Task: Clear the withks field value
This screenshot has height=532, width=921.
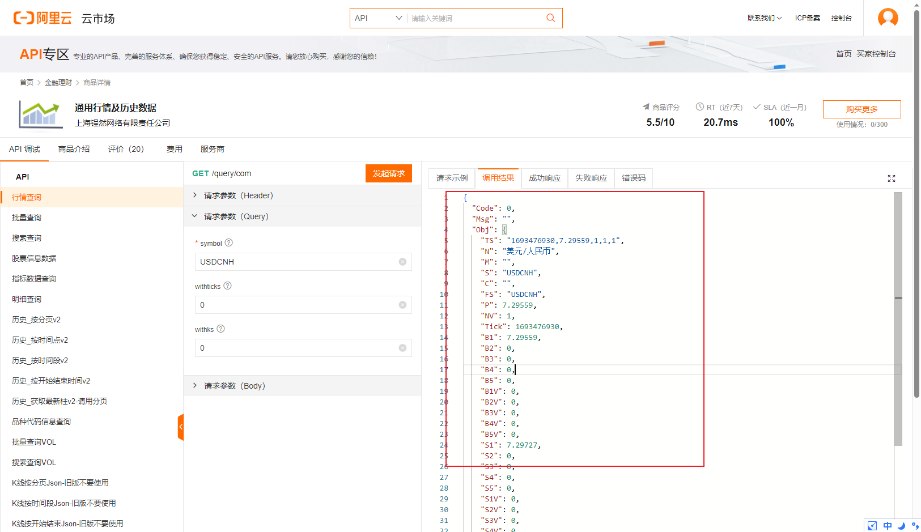Action: [x=402, y=348]
